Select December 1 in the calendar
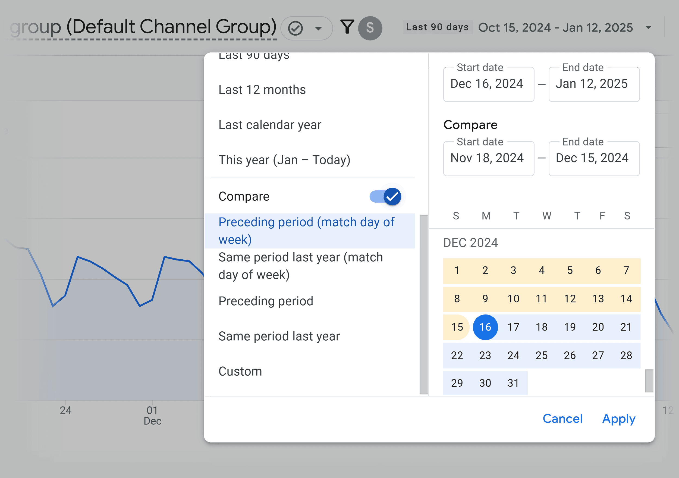 (457, 270)
